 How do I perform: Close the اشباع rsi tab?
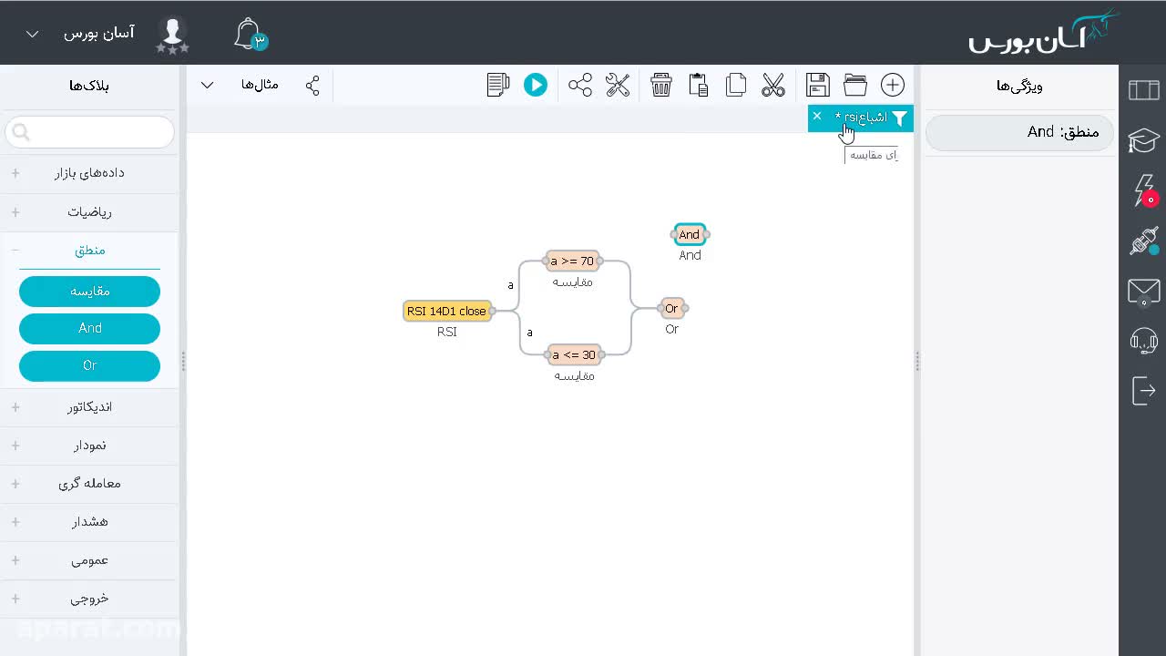point(817,117)
